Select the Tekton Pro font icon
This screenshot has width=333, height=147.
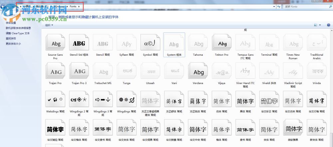(222, 42)
